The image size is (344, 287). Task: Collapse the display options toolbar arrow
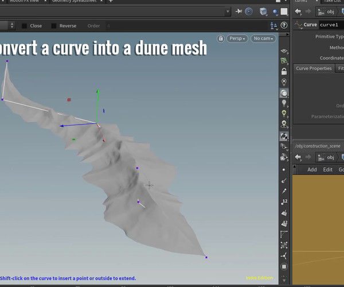click(x=287, y=34)
